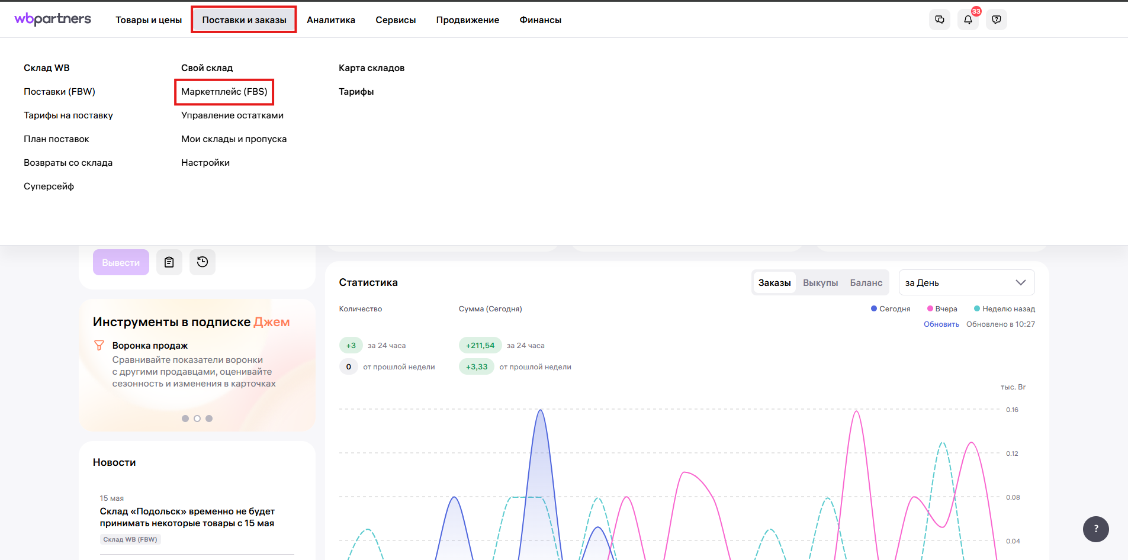Open the Товары и цены menu

tap(149, 20)
